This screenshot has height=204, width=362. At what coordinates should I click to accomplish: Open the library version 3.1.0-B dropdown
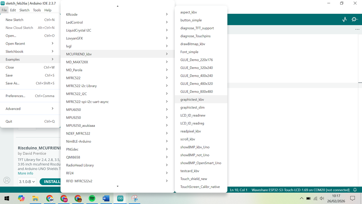pyautogui.click(x=27, y=182)
